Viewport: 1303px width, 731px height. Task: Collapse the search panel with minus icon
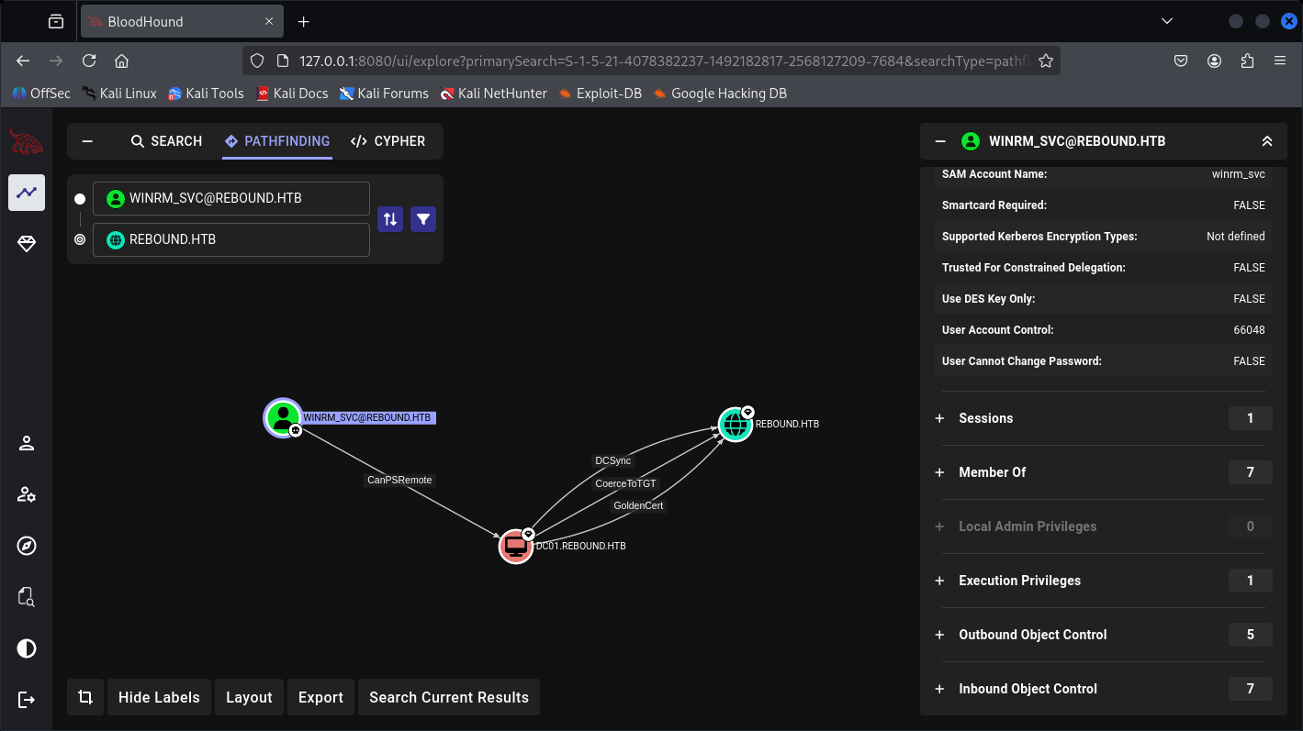pyautogui.click(x=88, y=141)
